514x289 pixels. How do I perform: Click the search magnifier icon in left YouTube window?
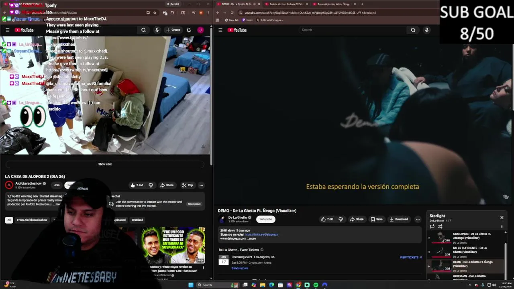pos(143,30)
